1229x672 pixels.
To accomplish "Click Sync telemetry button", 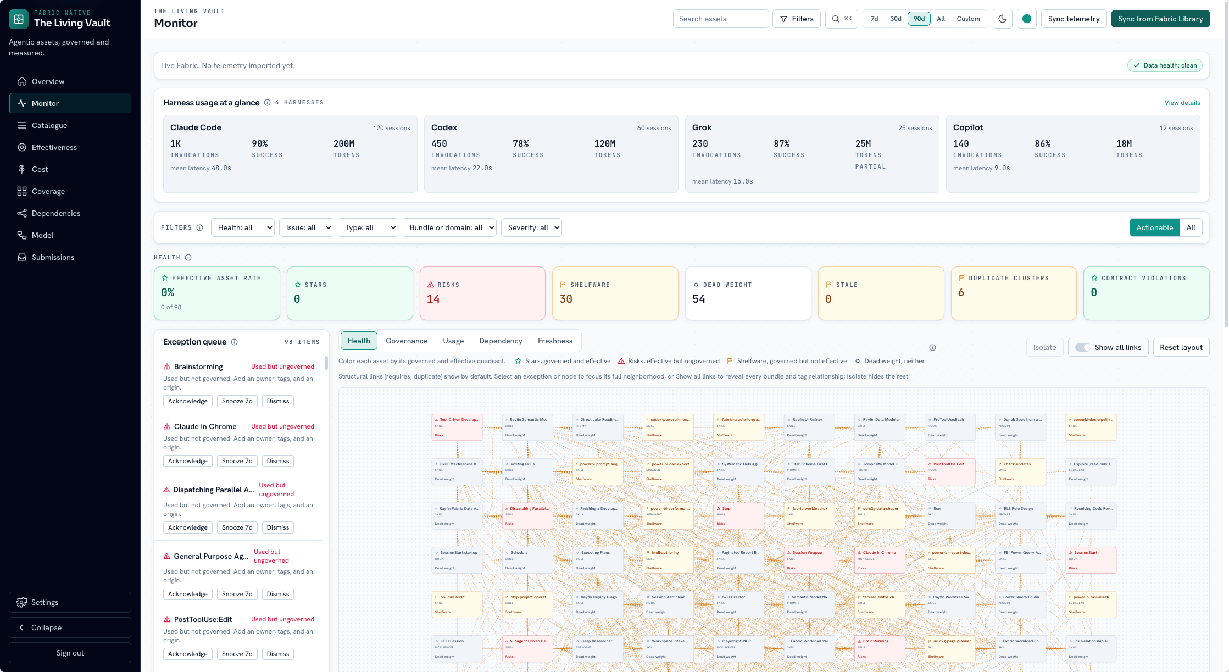I will [1074, 19].
